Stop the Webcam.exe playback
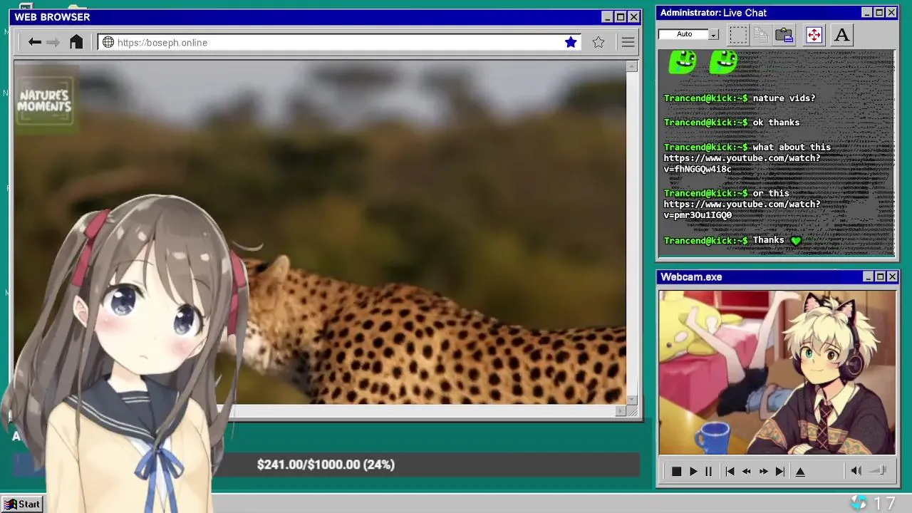Viewport: 912px width, 513px height. (676, 471)
